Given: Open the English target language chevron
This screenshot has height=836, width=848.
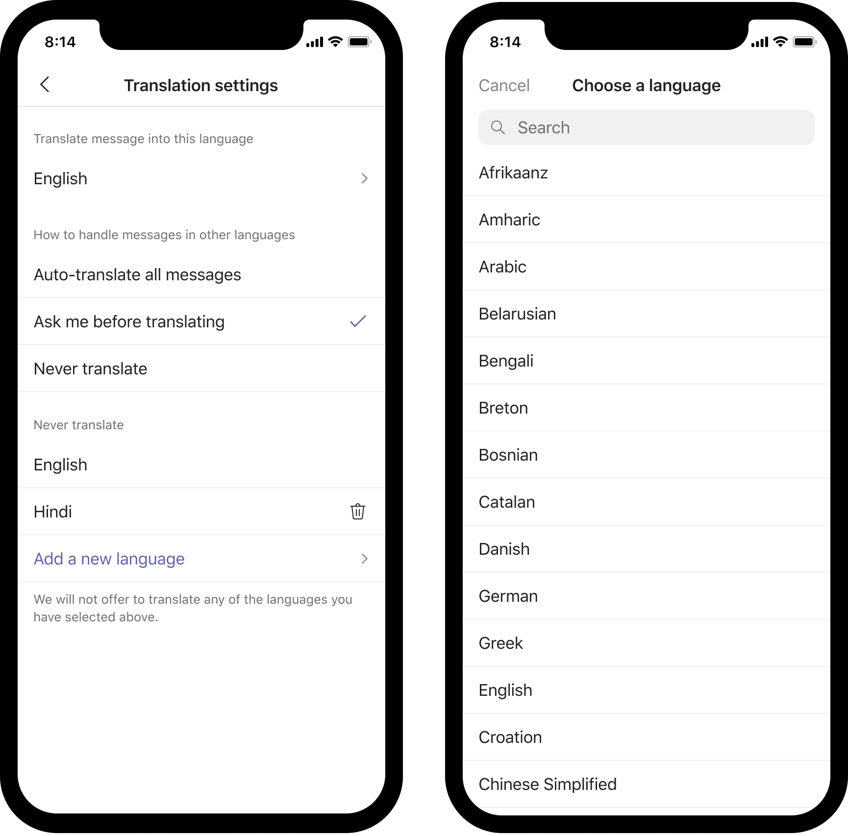Looking at the screenshot, I should [364, 178].
